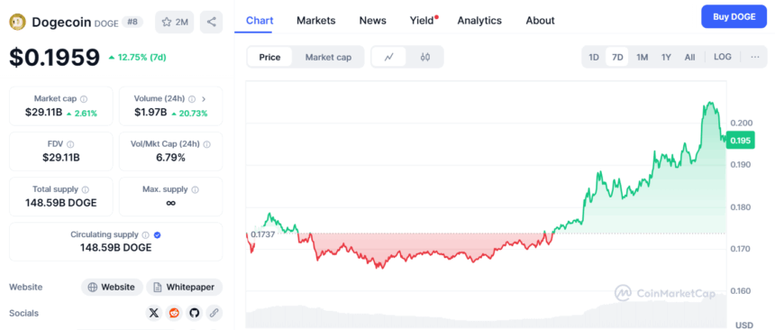Click the chain link icon under Socials
This screenshot has width=775, height=330.
pos(214,313)
